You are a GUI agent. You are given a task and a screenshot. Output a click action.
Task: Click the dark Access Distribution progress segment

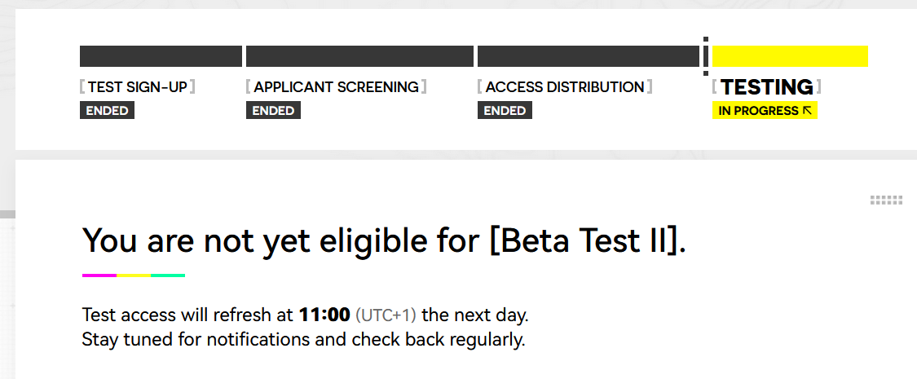588,56
